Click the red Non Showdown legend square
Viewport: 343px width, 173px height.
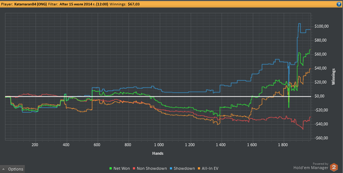point(135,168)
